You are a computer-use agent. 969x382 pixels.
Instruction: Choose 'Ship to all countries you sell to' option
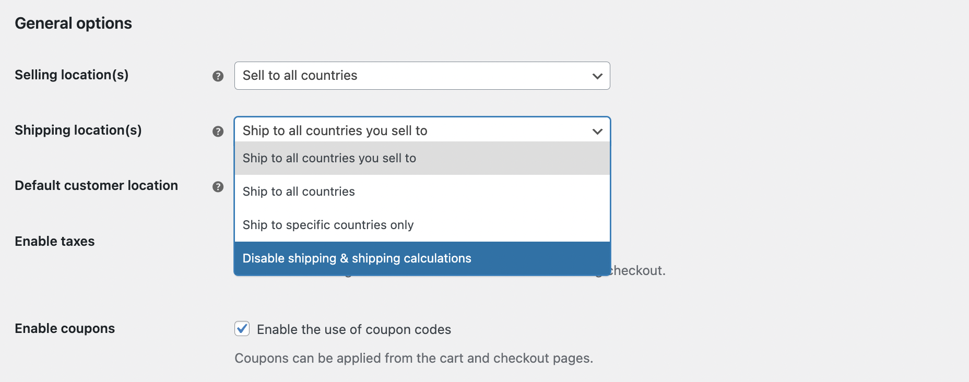pos(329,158)
